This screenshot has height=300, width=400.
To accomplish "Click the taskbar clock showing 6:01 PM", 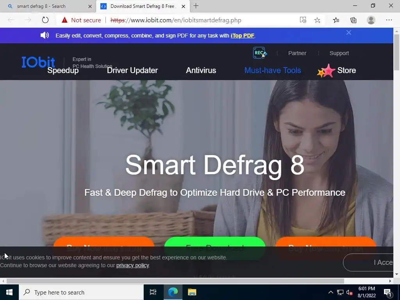I will click(366, 292).
